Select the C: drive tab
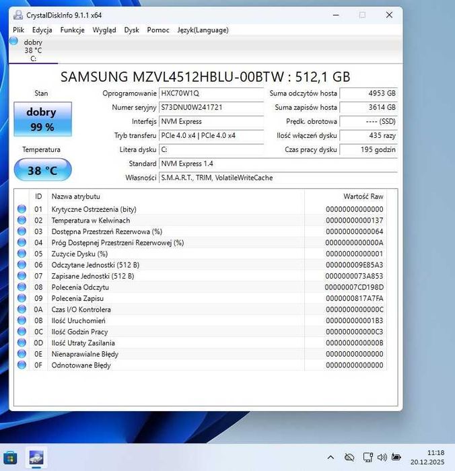This screenshot has height=471, width=455. [x=33, y=50]
